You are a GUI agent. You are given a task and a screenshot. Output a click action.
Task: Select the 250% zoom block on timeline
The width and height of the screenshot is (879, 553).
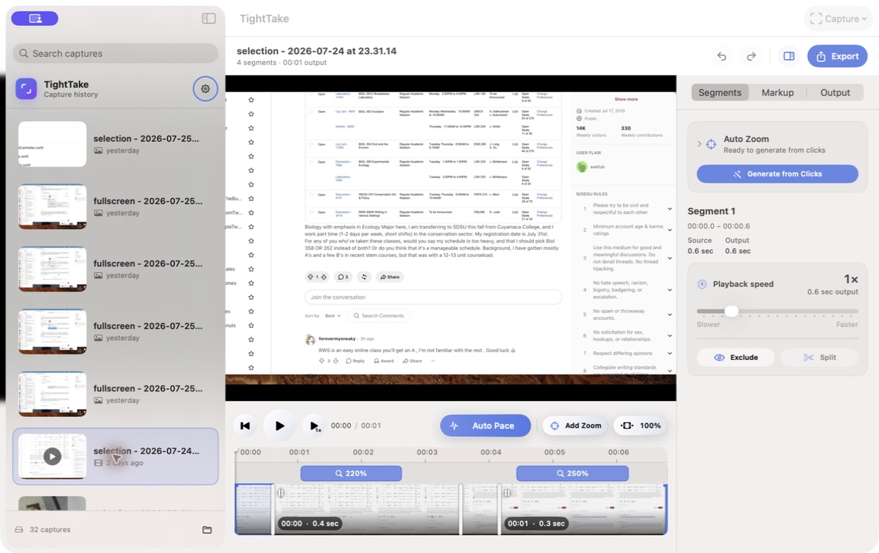point(572,473)
